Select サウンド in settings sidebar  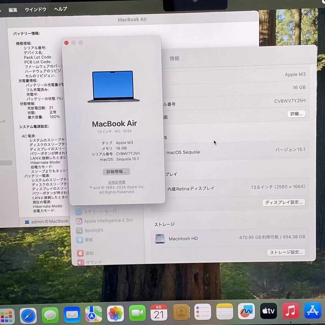click(90, 262)
